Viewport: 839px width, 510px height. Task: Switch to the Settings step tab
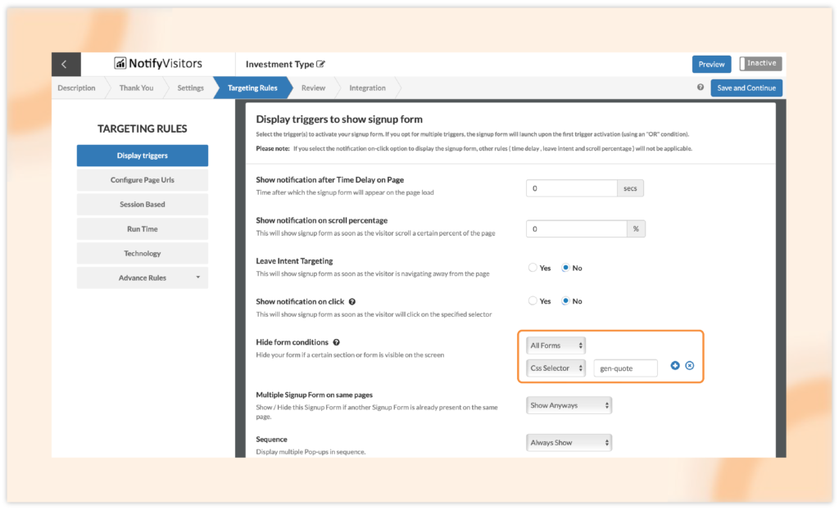point(190,88)
